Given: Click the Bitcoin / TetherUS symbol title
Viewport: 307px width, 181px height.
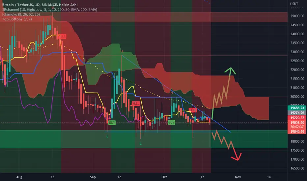Looking at the screenshot, I should (x=40, y=5).
